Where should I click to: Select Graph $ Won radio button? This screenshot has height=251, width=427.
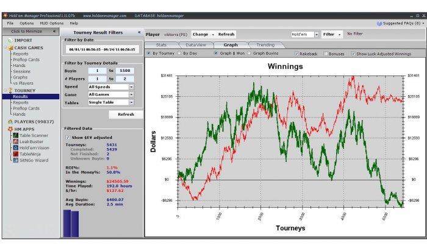(x=216, y=53)
